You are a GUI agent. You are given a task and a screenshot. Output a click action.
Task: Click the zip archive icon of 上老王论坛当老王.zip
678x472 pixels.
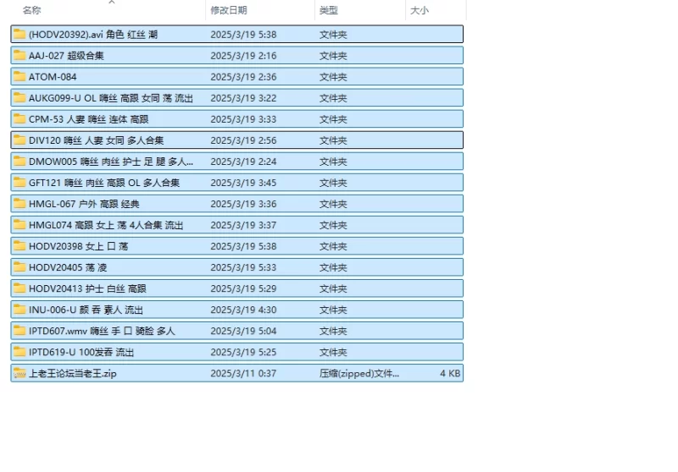pyautogui.click(x=19, y=373)
